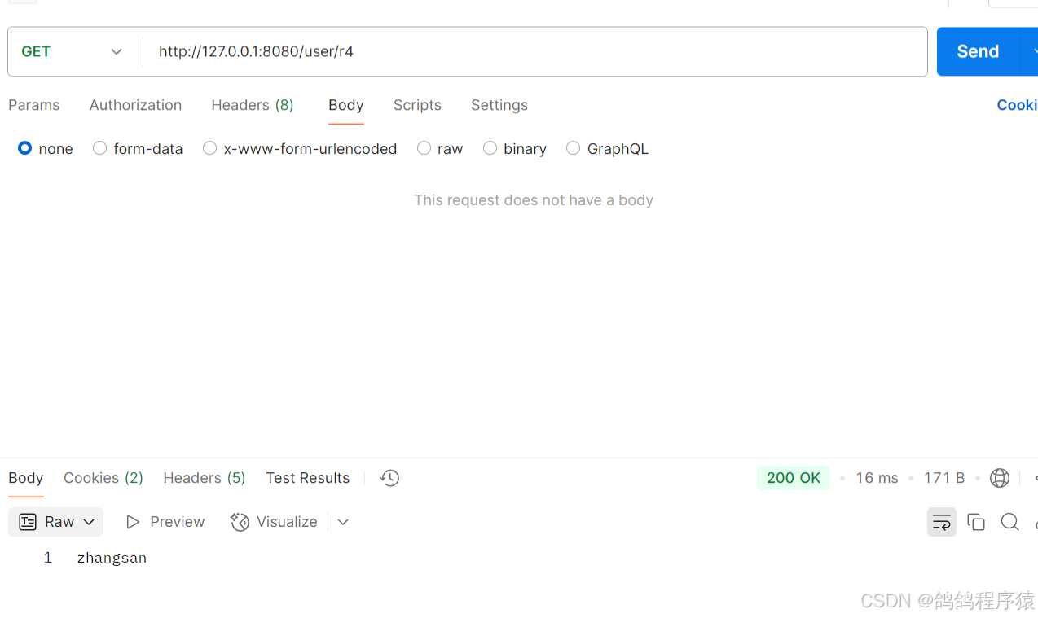Click the request URL field
The image size is (1038, 618).
click(x=534, y=51)
